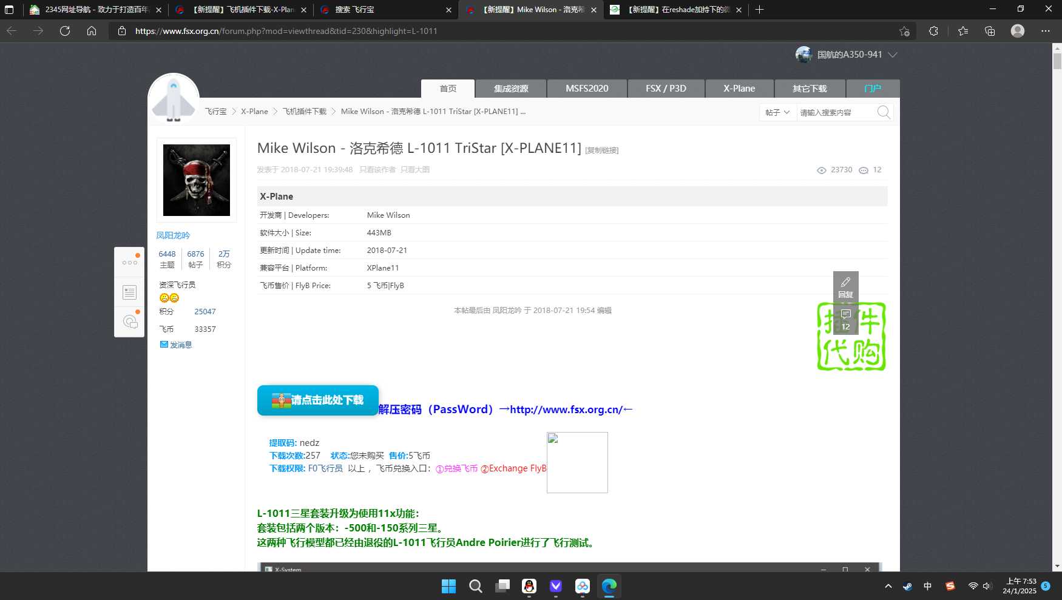Viewport: 1062px width, 600px height.
Task: Click 只看大图 link
Action: click(415, 170)
